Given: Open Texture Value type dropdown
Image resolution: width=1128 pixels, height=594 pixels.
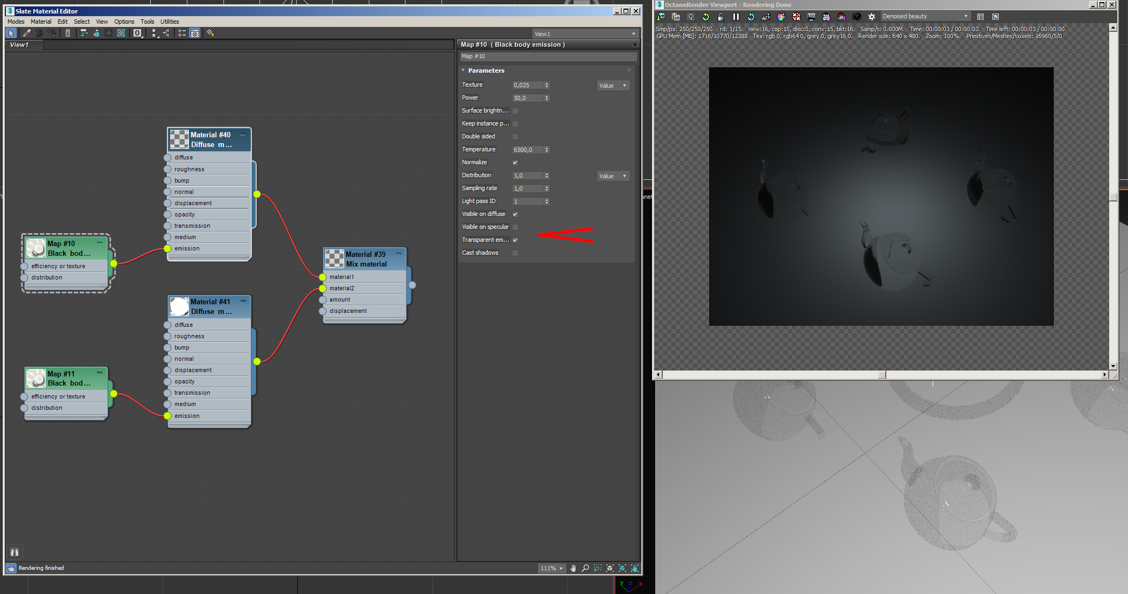Looking at the screenshot, I should [613, 86].
